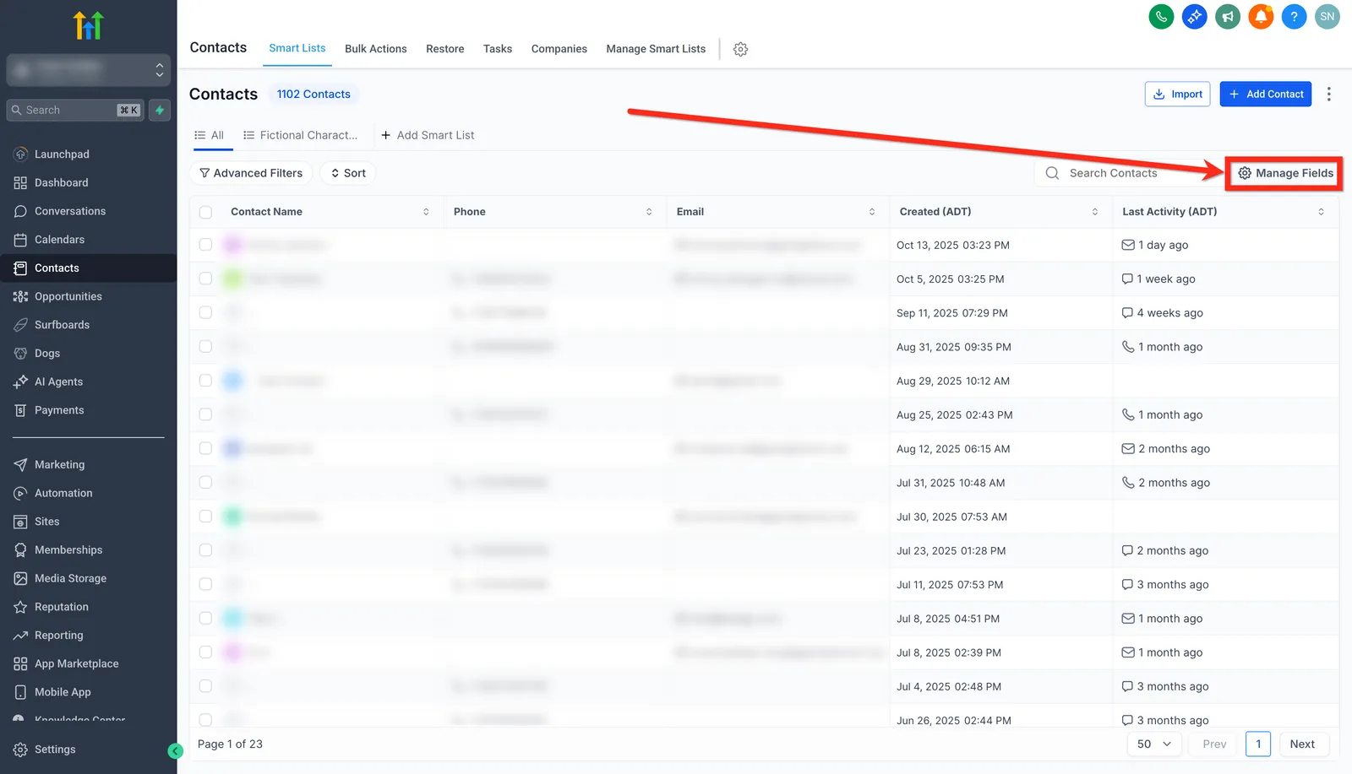Screen dimensions: 1352x774
Task: Select the contact created Aug 31, 2025
Action: click(205, 346)
